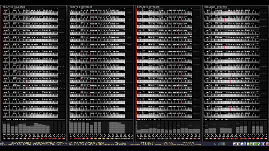Click the pan knob for channel 38

(198, 135)
